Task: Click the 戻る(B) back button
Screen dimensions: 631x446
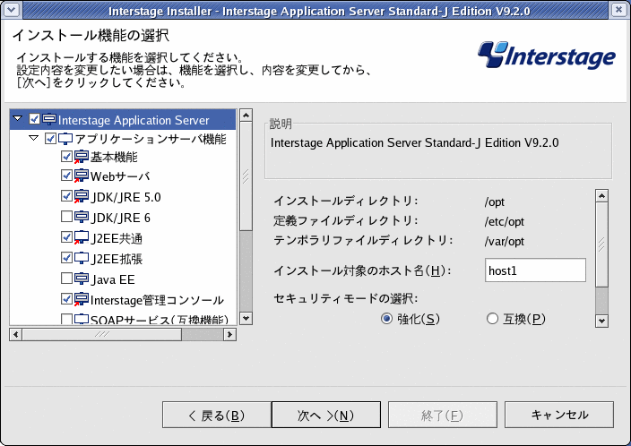Action: [x=217, y=415]
